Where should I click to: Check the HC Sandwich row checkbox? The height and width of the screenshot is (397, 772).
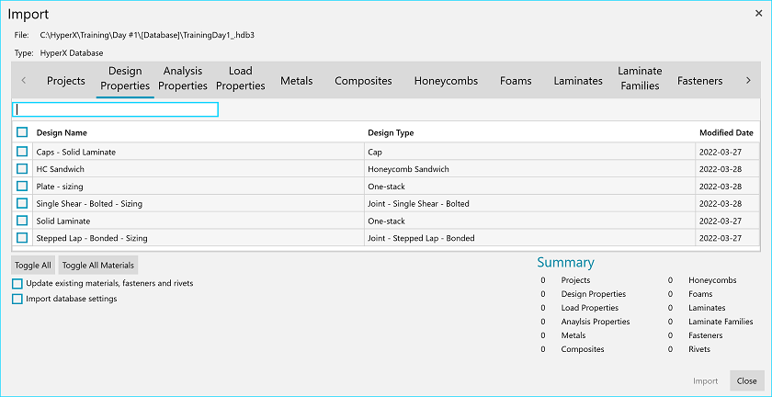coord(22,169)
